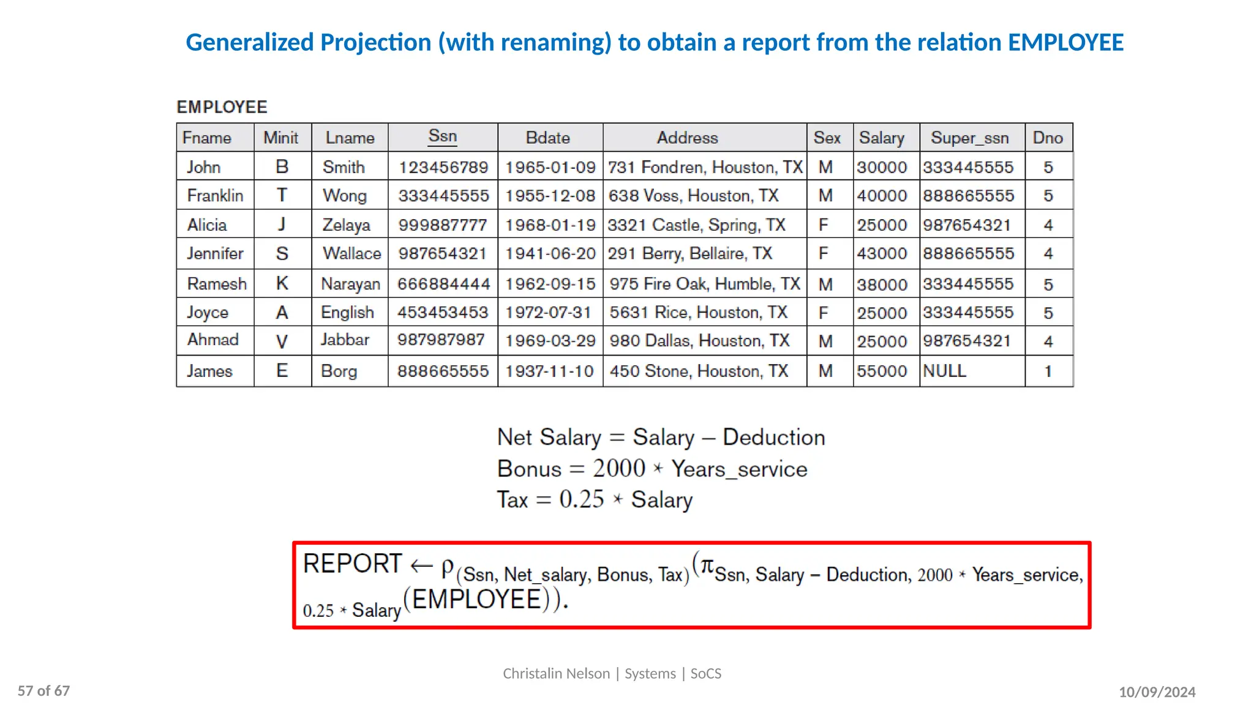Screen dimensions: 1254x705
Task: Click birth date 1941-06-20
Action: click(550, 253)
